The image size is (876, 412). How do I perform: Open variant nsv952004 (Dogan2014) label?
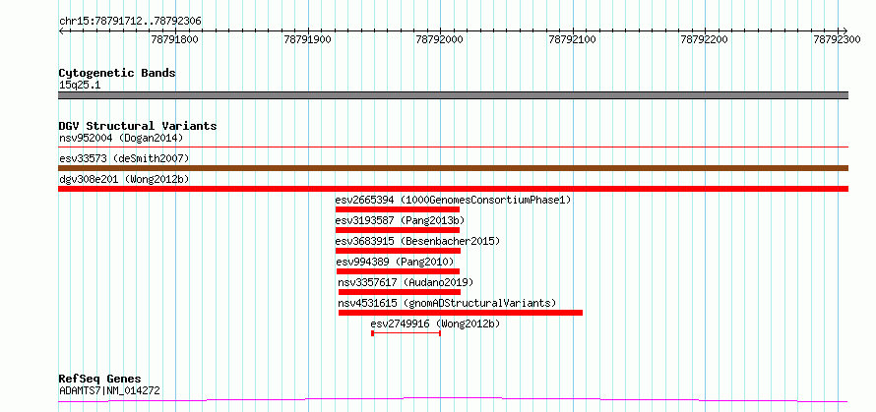tap(121, 138)
